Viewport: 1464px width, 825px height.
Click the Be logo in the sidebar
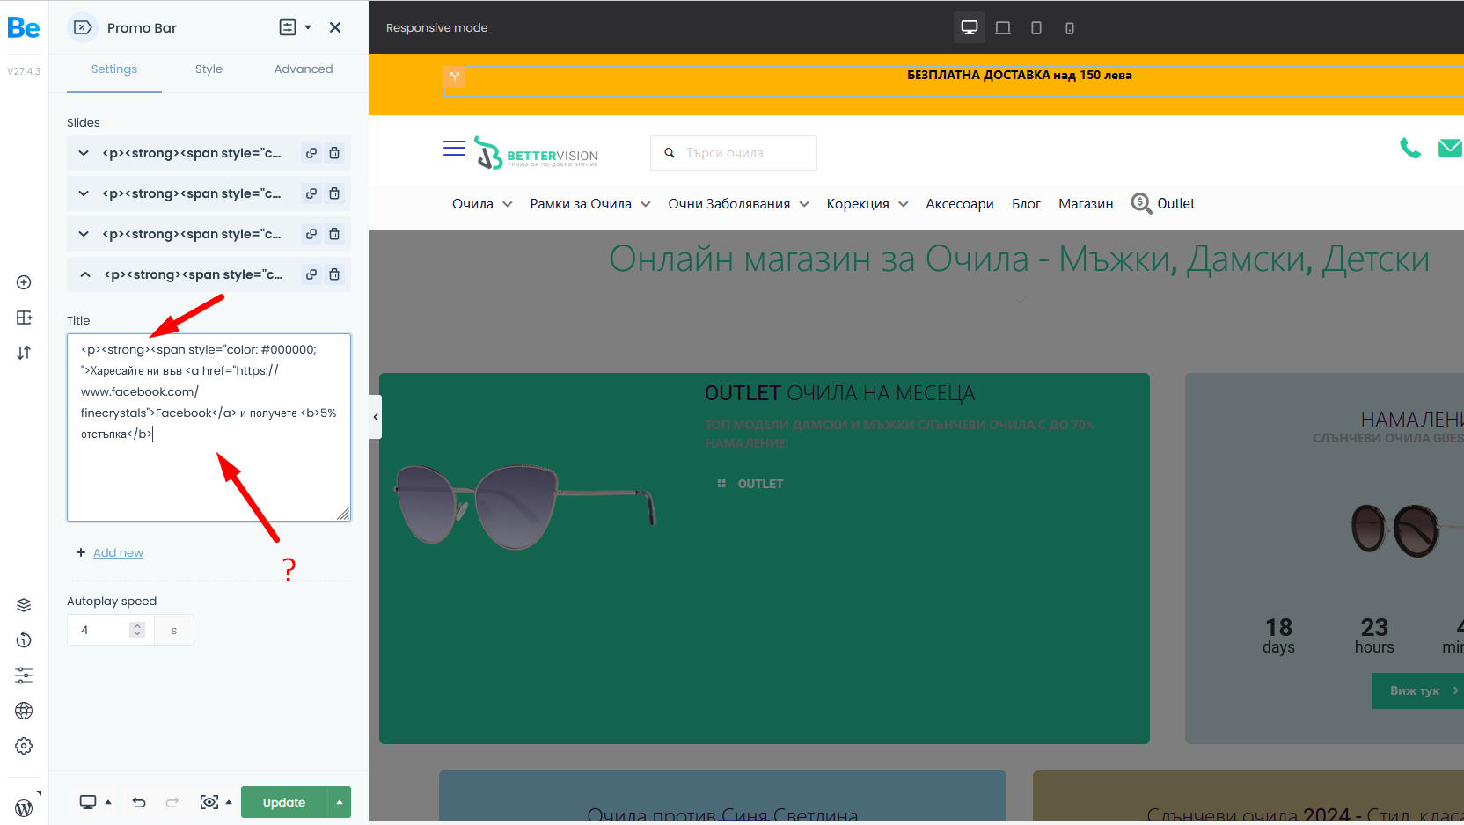(x=24, y=28)
